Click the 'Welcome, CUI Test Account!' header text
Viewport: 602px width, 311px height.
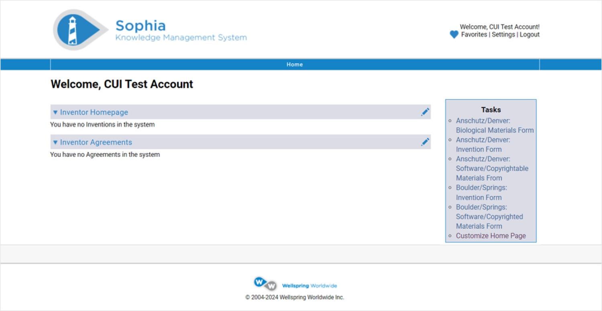click(x=500, y=27)
